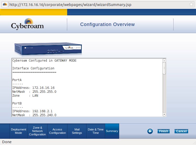Click the window resize grip in status bar
Viewport: 196px width, 145px height.
pos(194,143)
